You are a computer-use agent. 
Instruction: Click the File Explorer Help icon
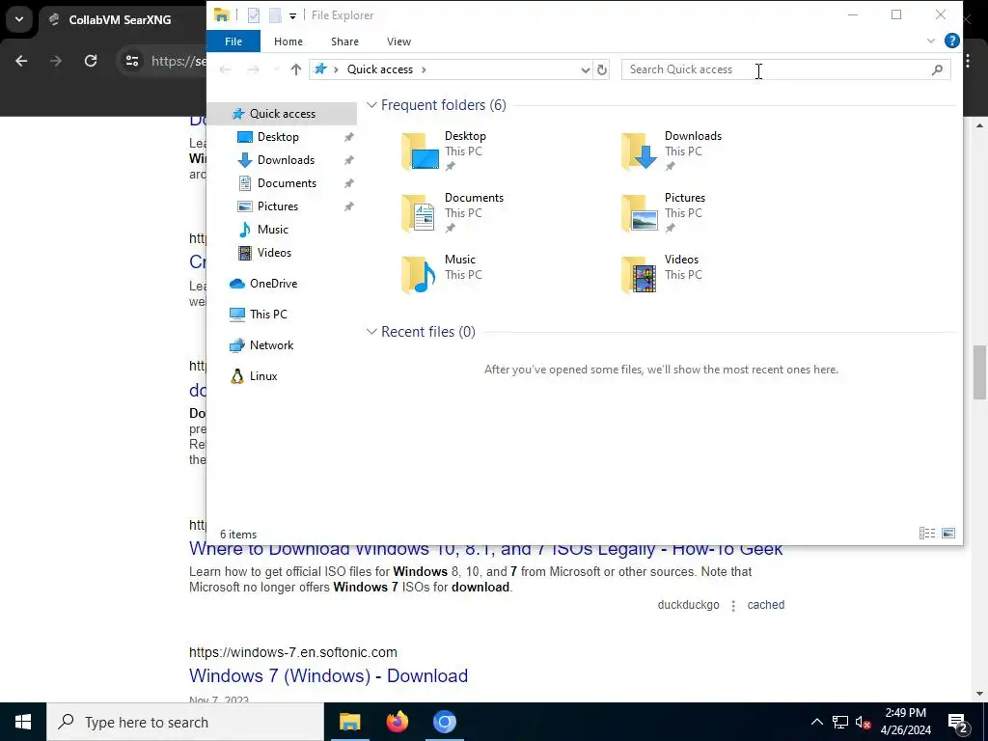pos(951,41)
